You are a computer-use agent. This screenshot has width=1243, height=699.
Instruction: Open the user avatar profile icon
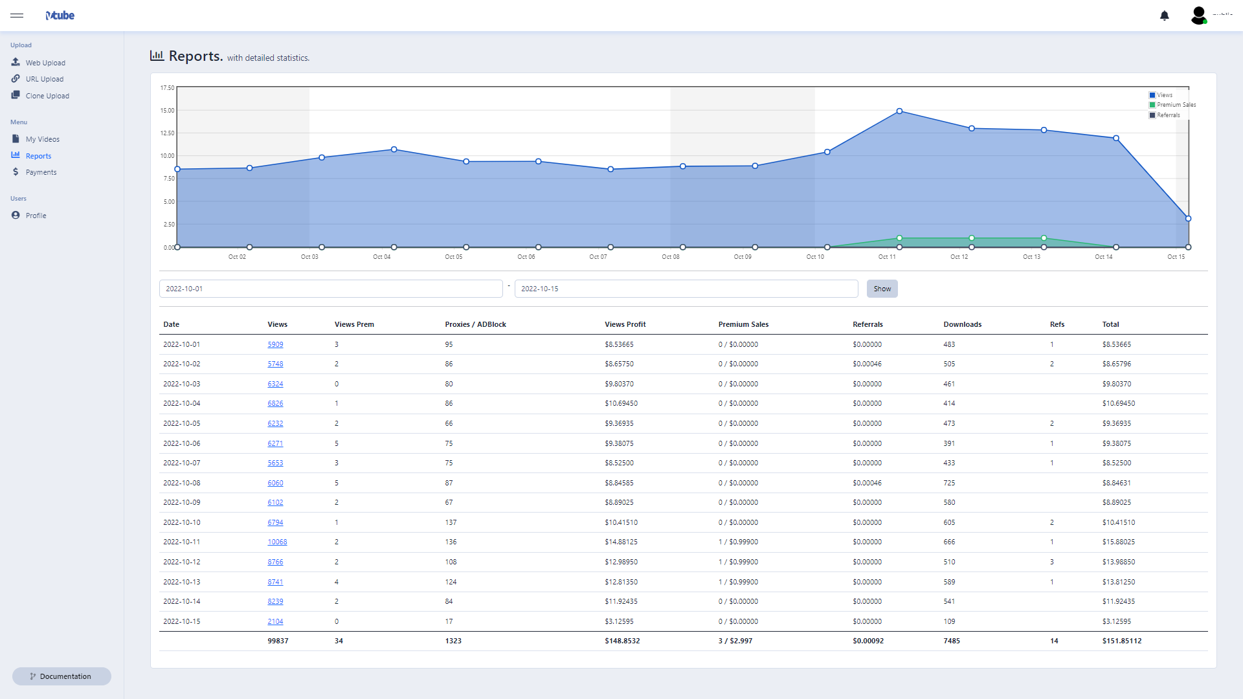click(1198, 15)
